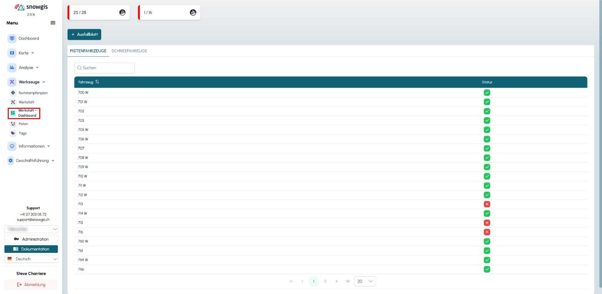
Task: Click into the Suchen search field
Action: click(104, 68)
